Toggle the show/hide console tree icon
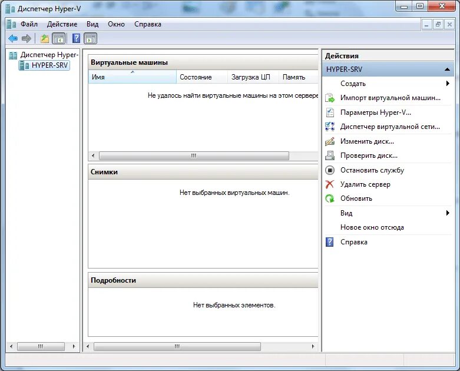Image resolution: width=460 pixels, height=371 pixels. tap(59, 38)
